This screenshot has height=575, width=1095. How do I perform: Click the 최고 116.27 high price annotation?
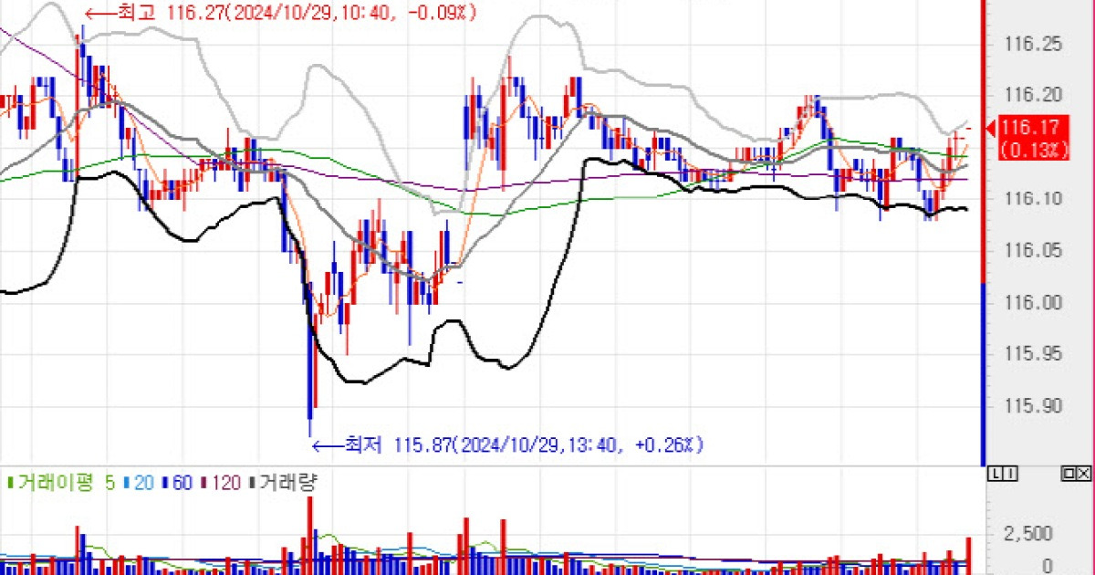point(280,13)
